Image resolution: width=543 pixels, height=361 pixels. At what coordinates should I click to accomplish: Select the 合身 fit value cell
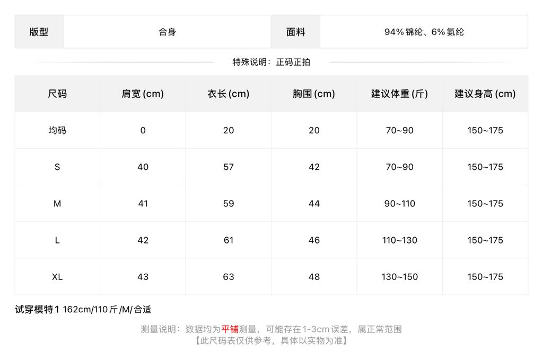[x=167, y=32]
